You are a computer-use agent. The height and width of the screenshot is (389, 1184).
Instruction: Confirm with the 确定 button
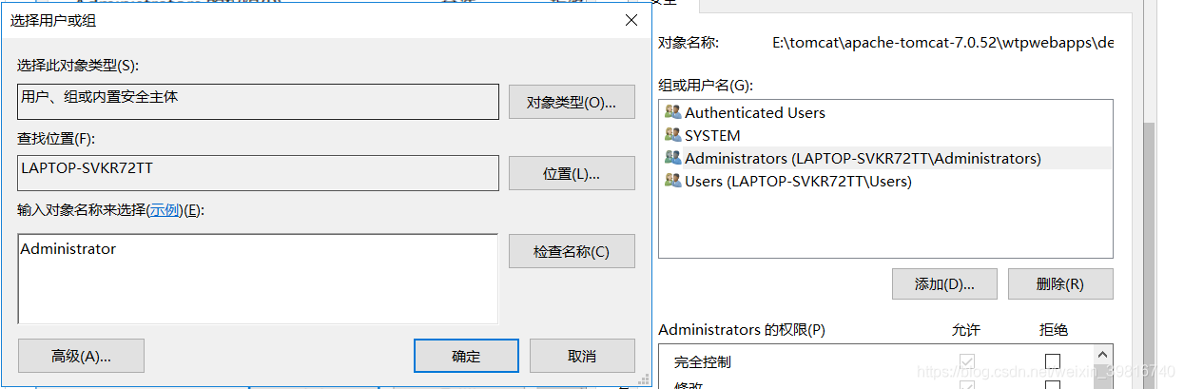466,356
